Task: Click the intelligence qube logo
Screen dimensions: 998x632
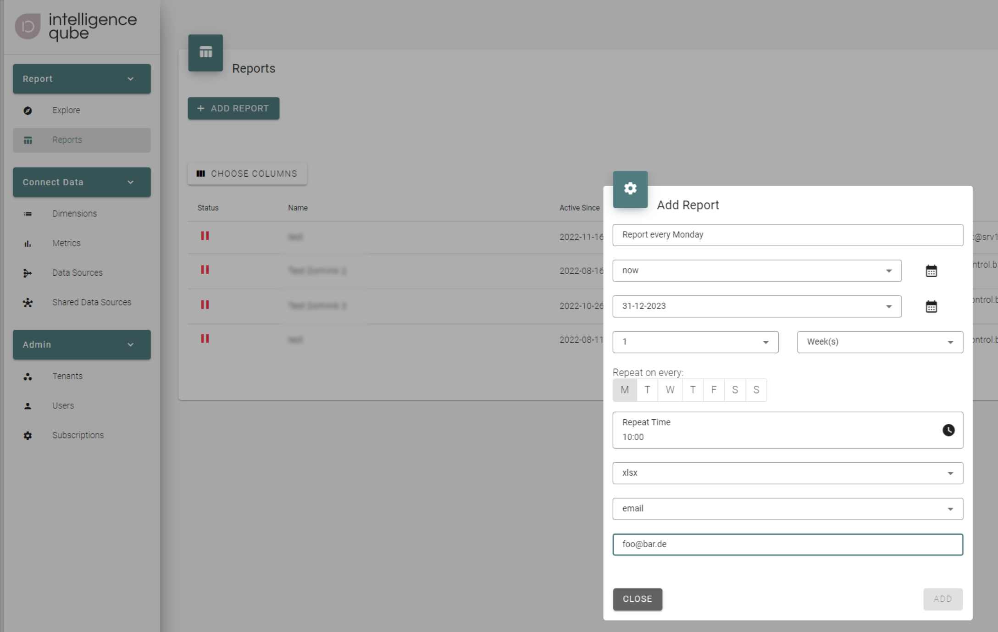Action: (x=76, y=26)
